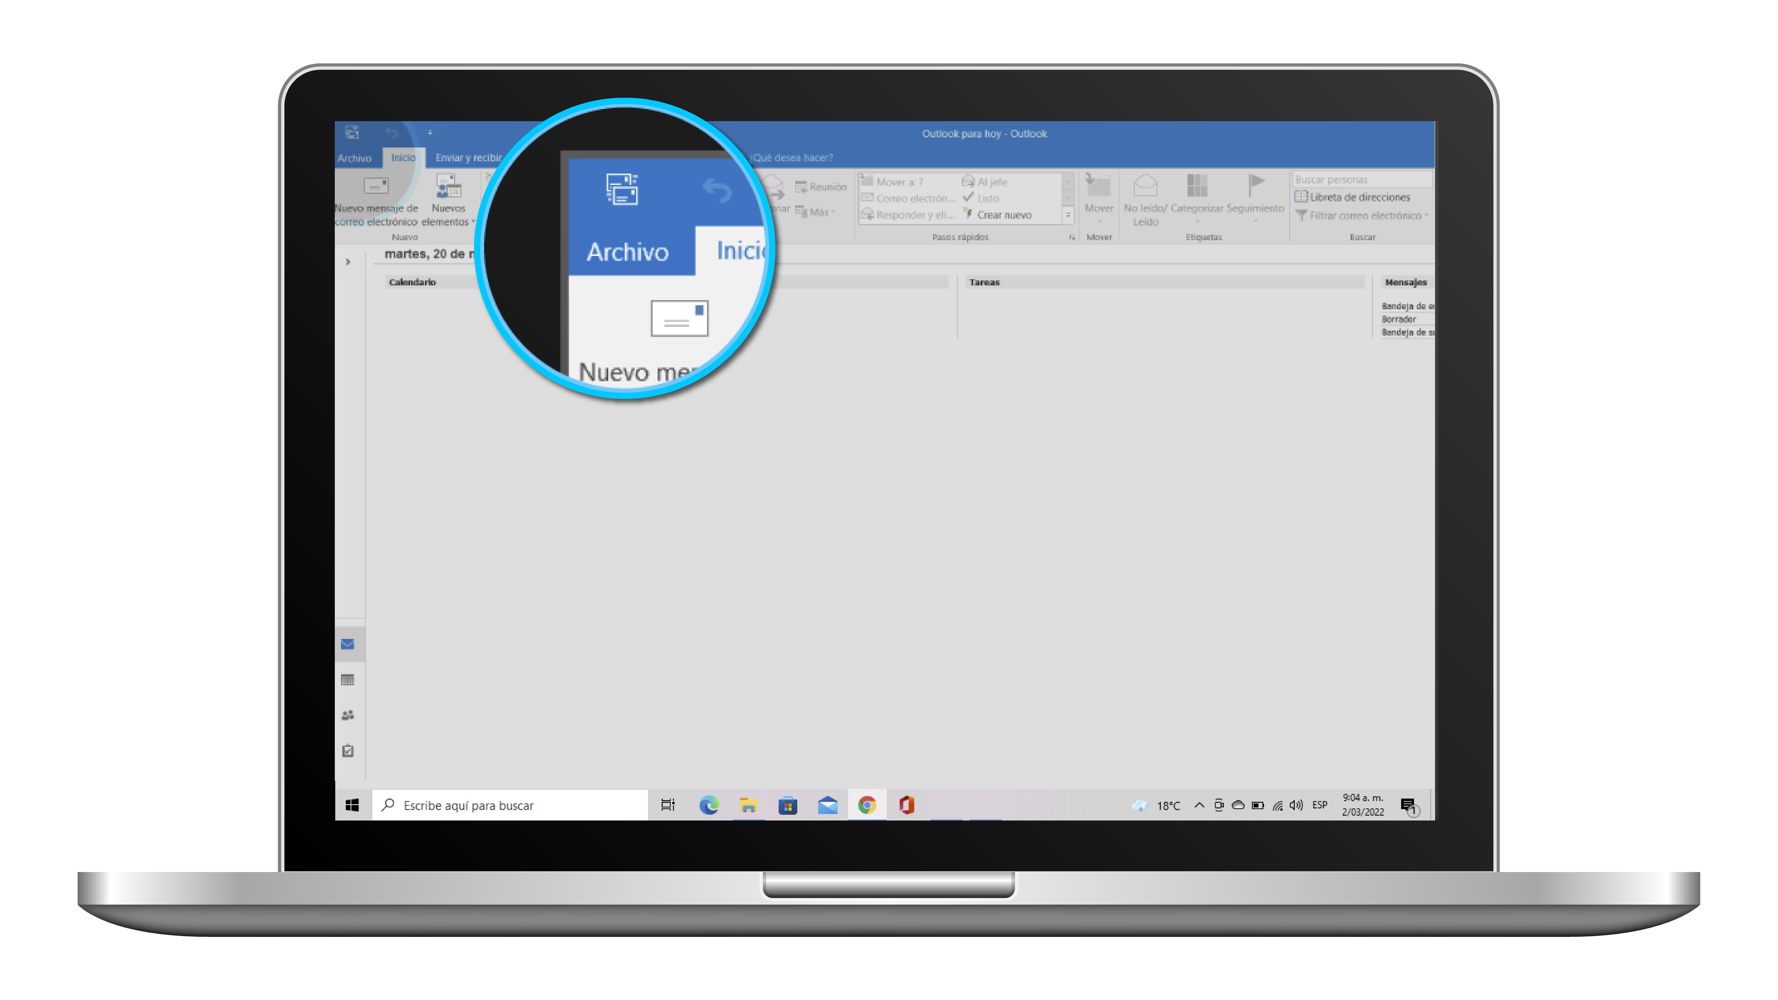Expand the Pasos rápidos gallery list
The image size is (1778, 1000).
(x=1068, y=216)
